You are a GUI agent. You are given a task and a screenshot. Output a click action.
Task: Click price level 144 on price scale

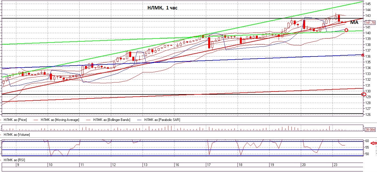[x=368, y=10]
